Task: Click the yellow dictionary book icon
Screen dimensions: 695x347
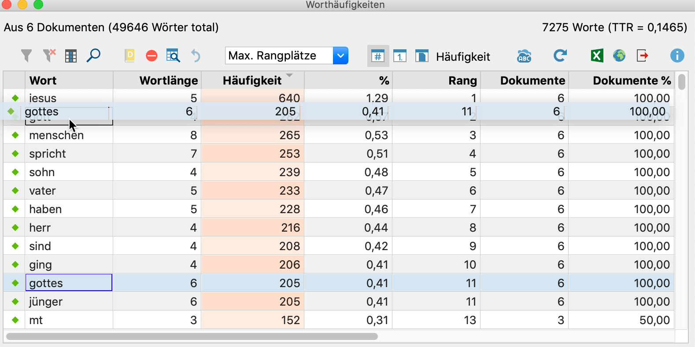Action: [x=129, y=56]
